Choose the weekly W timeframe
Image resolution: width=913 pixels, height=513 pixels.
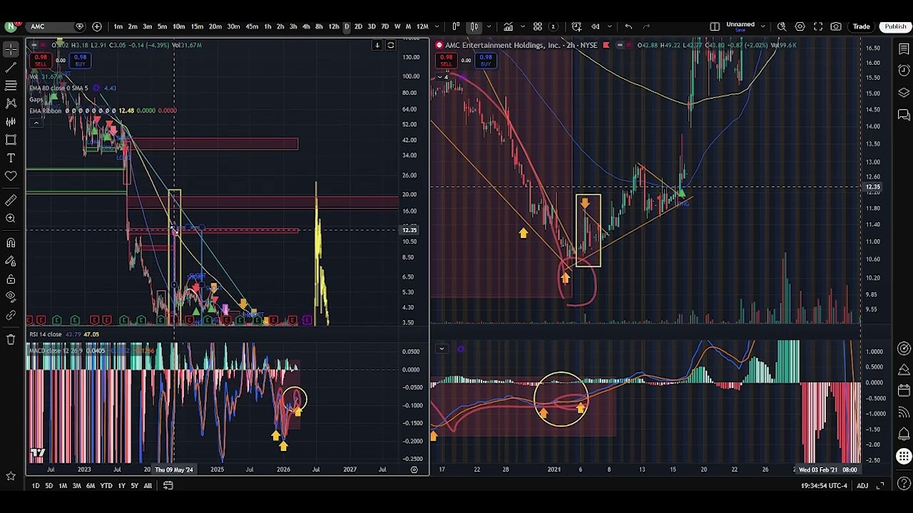click(x=397, y=26)
